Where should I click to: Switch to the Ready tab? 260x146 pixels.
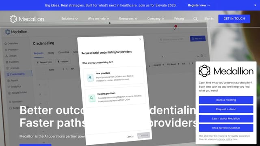click(x=51, y=53)
